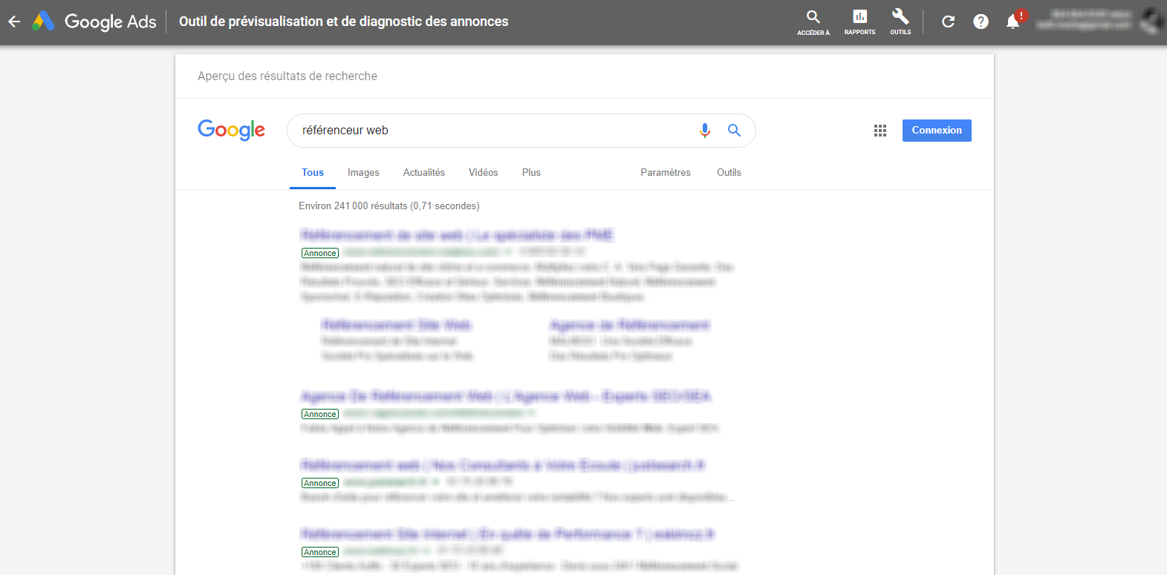
Task: Click the Environ 241 000 résultats text
Action: (x=389, y=206)
